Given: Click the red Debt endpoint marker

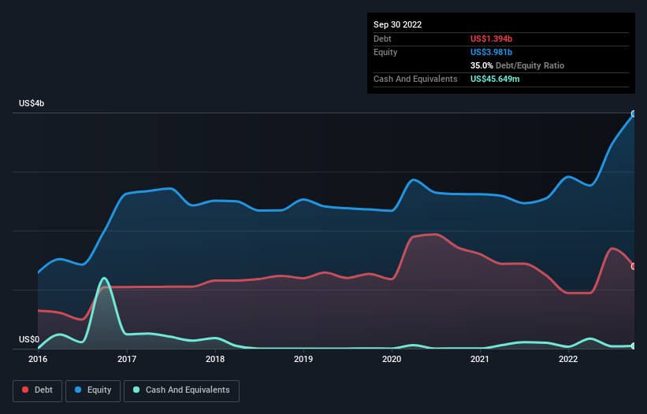Looking at the screenshot, I should 634,267.
